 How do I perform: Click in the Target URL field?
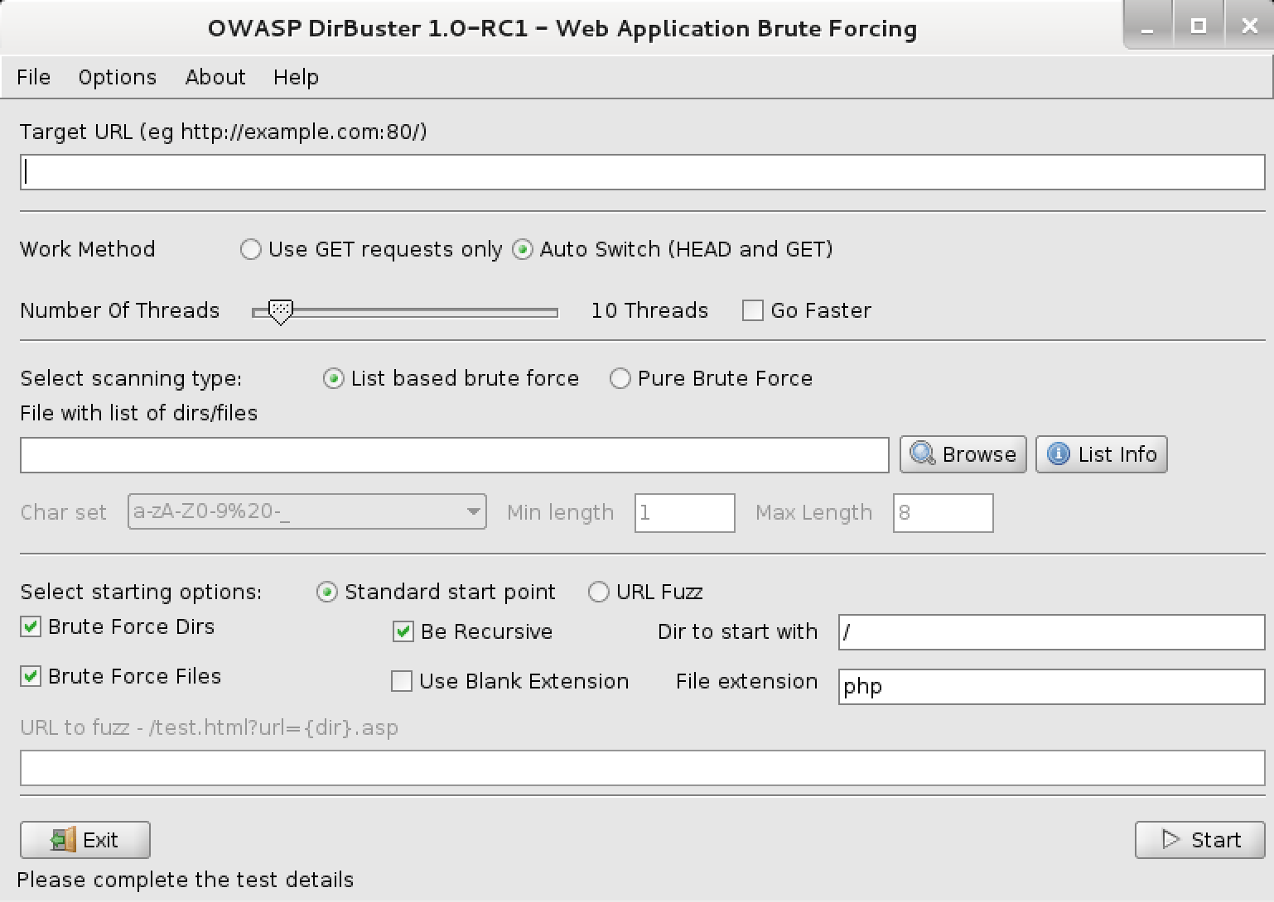tap(642, 172)
